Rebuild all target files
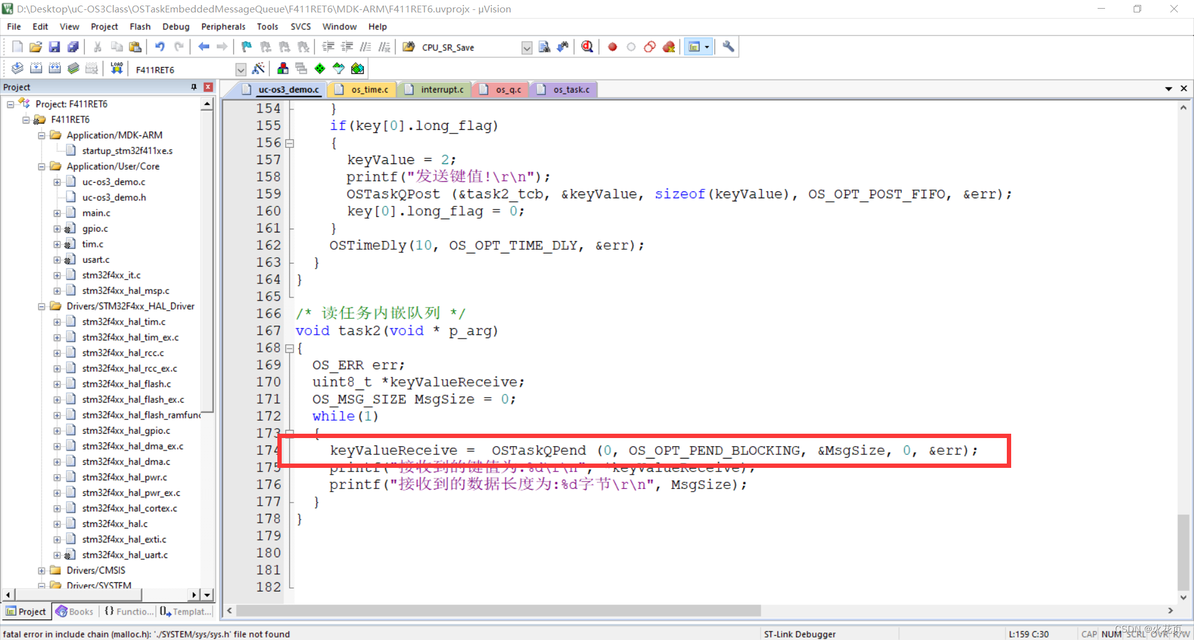 [x=55, y=68]
